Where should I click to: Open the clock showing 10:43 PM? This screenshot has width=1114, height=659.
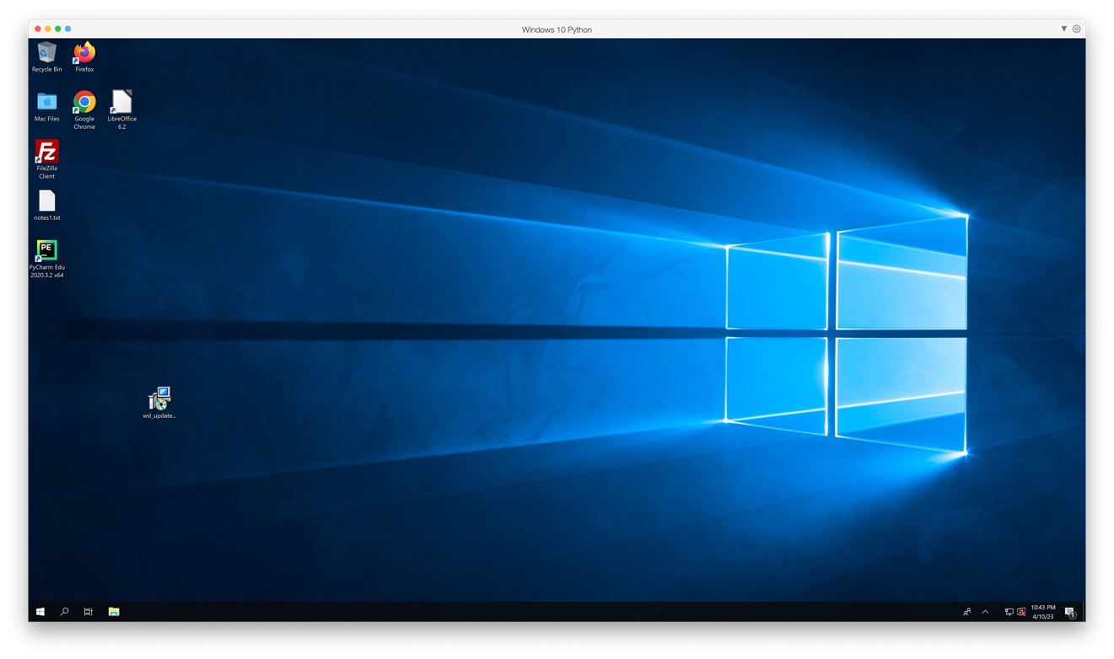pos(1043,612)
